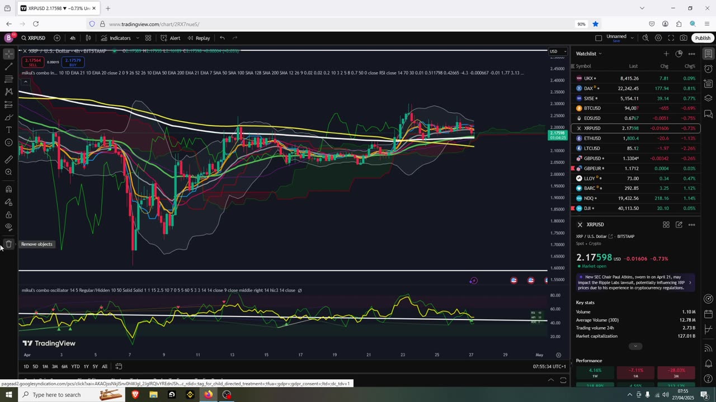Select the text annotation tool
Screen dimensions: 716x402
8,130
